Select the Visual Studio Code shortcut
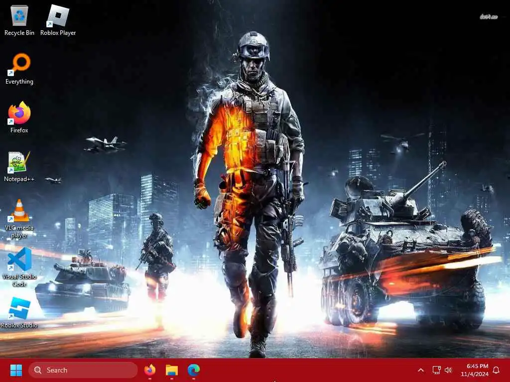 tap(19, 268)
